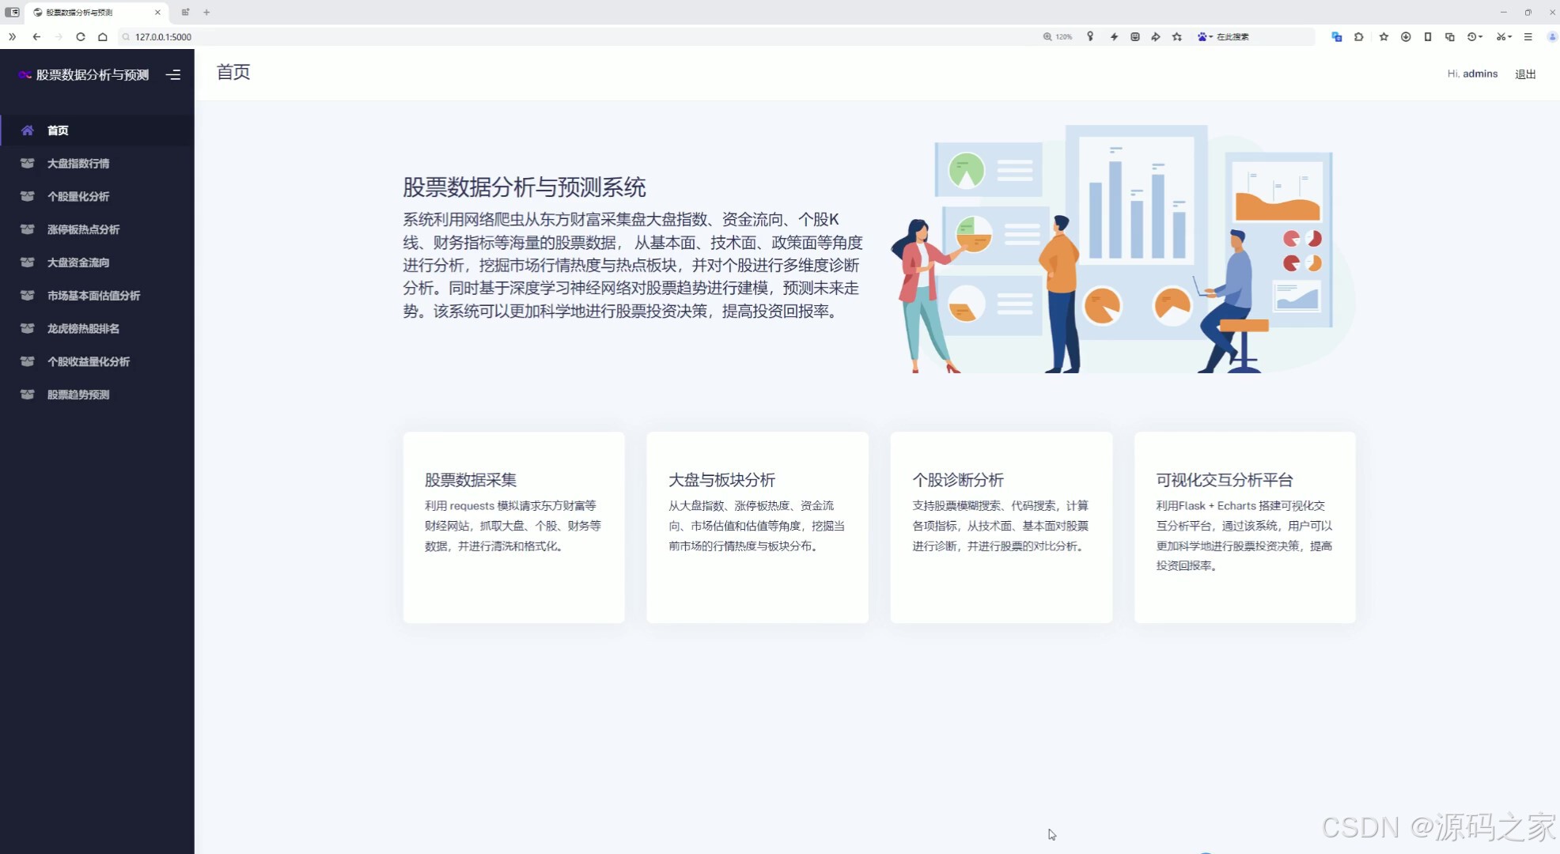
Task: Open the 股票数据采集 feature card
Action: point(513,527)
